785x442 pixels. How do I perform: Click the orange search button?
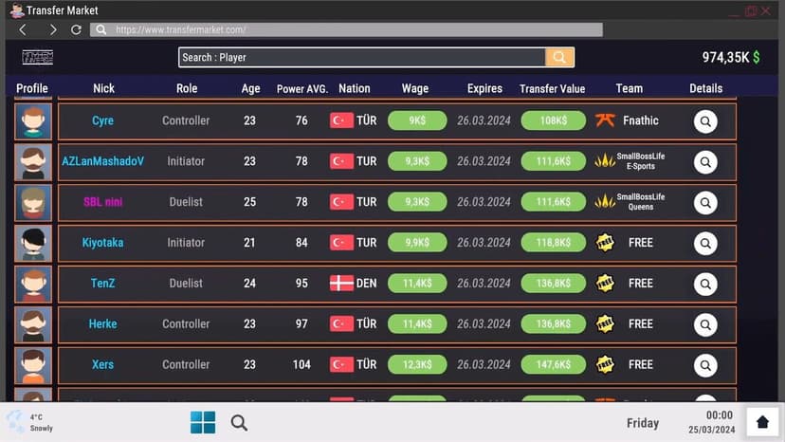coord(559,57)
